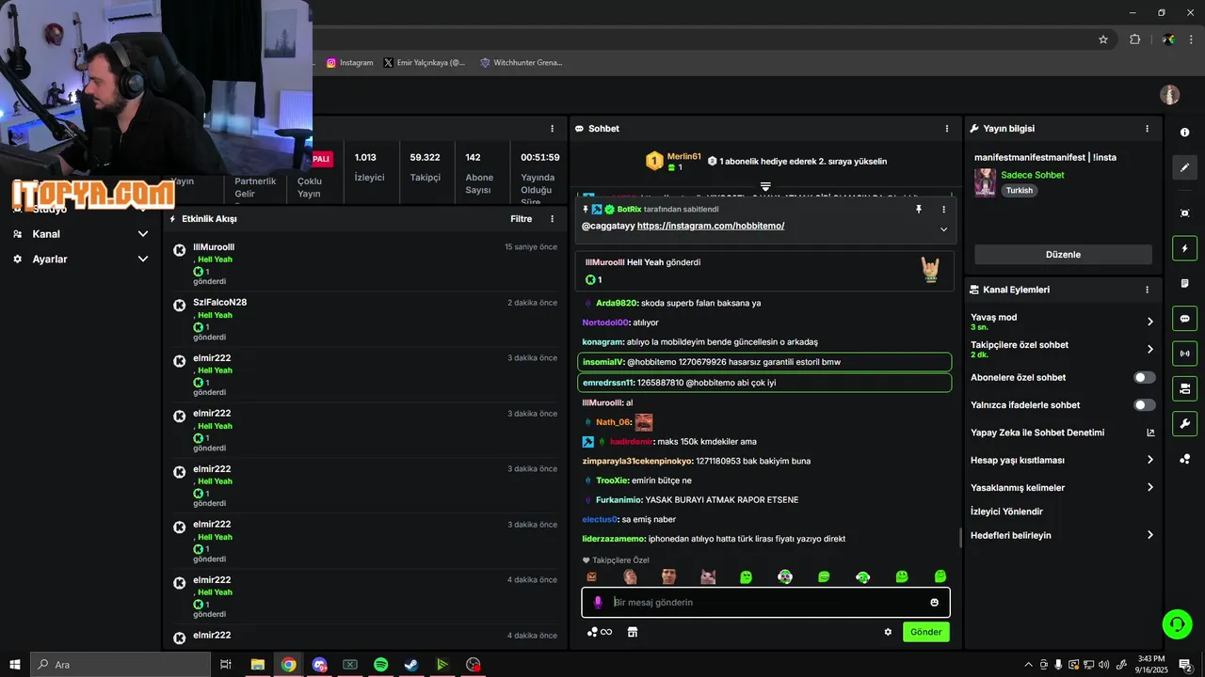Click the points infinity icon below chat
Screen dimensions: 1205x677
600,632
